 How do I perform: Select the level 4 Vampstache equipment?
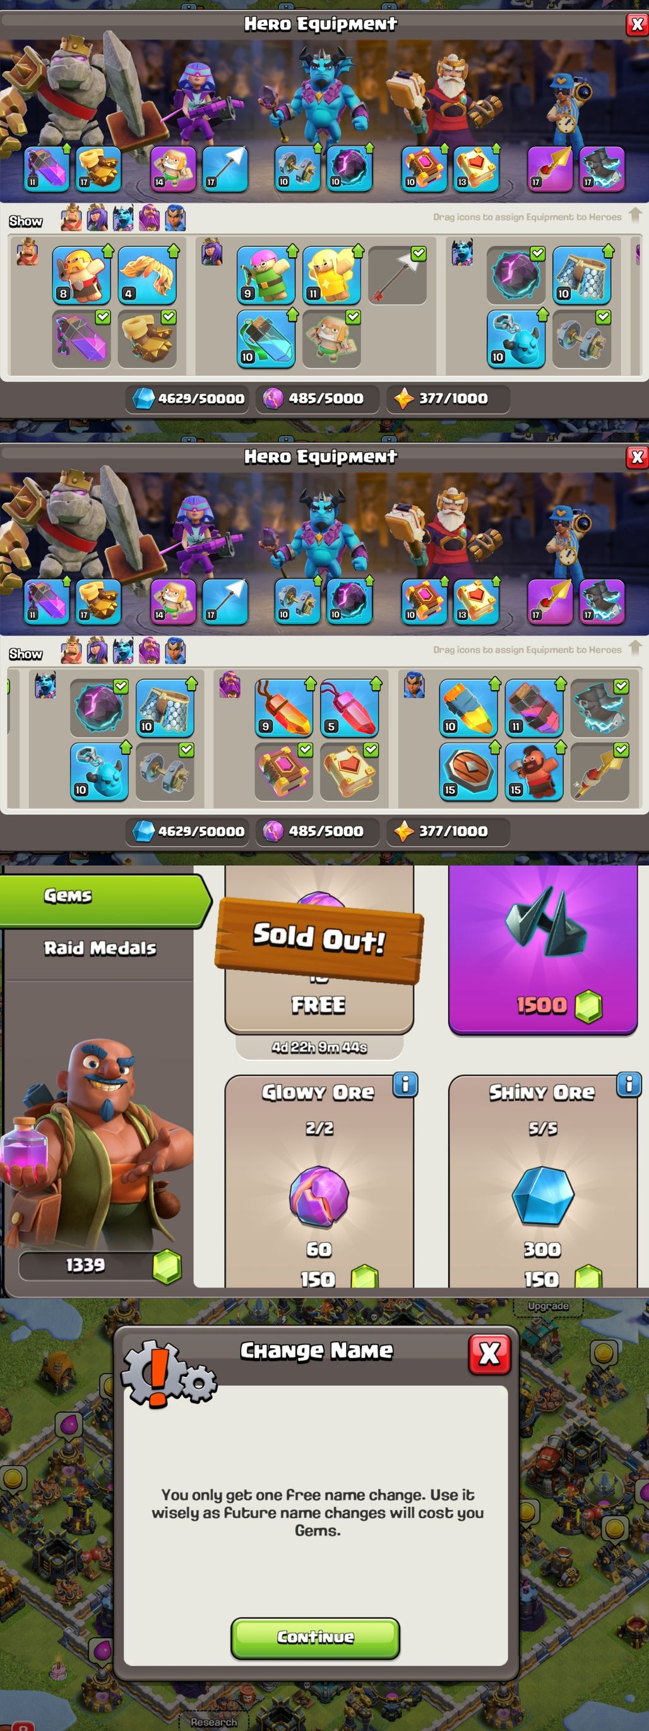pyautogui.click(x=147, y=275)
